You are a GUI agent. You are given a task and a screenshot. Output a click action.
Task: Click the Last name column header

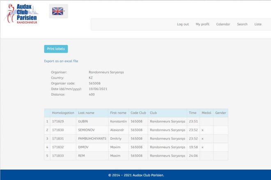tap(86, 113)
